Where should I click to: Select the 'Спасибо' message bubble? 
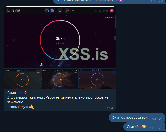click(144, 127)
